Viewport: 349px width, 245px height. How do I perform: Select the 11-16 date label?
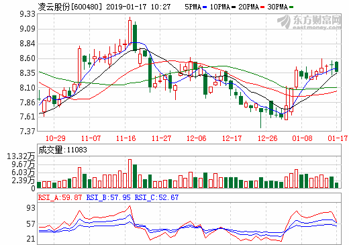[126, 138]
